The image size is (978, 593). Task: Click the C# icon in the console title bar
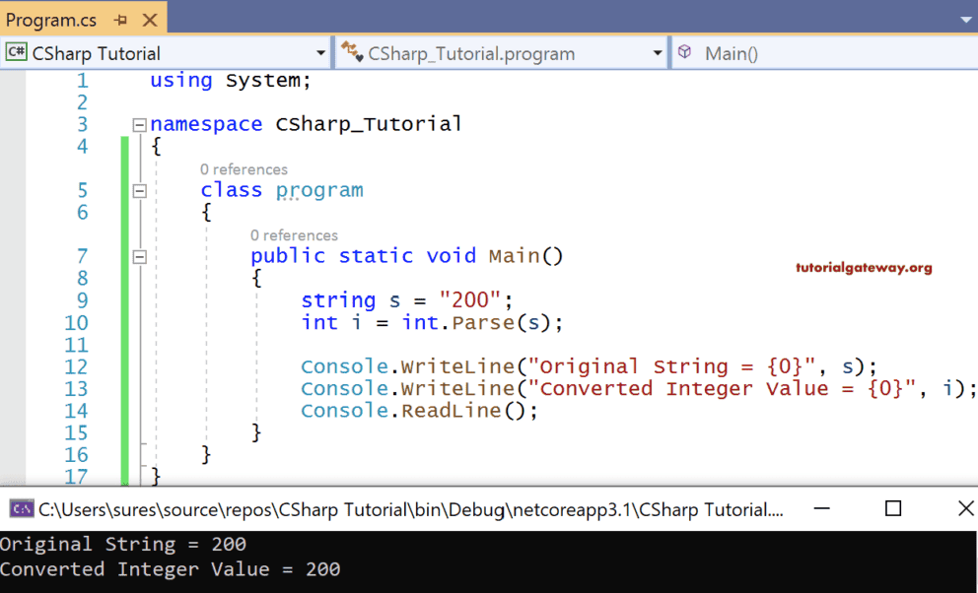pyautogui.click(x=20, y=508)
